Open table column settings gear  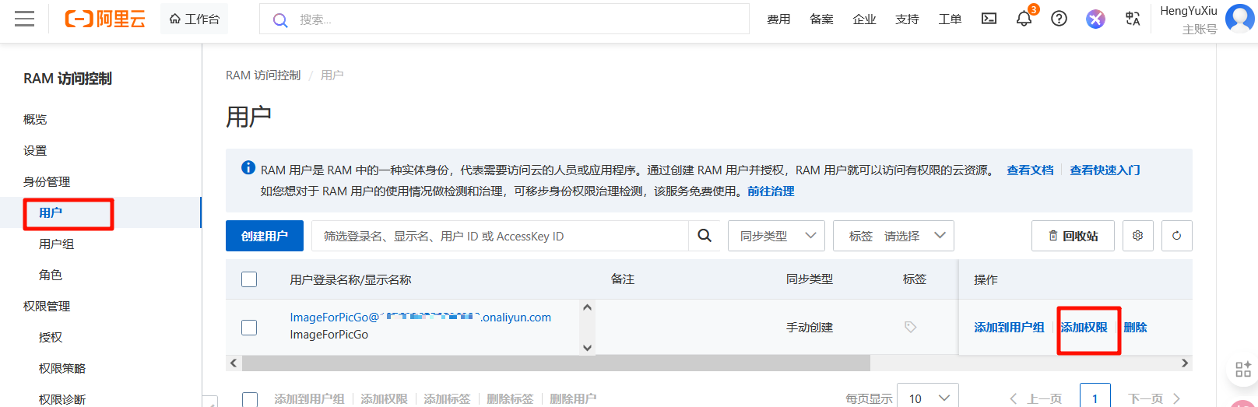click(1137, 236)
